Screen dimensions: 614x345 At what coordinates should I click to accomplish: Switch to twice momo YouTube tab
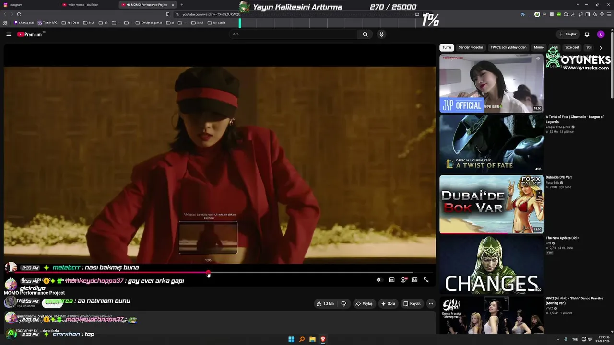click(x=89, y=5)
